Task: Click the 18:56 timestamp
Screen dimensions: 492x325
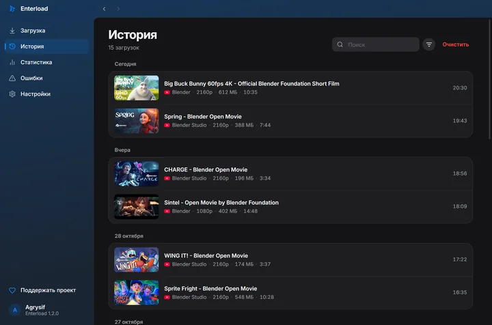Action: coord(460,173)
